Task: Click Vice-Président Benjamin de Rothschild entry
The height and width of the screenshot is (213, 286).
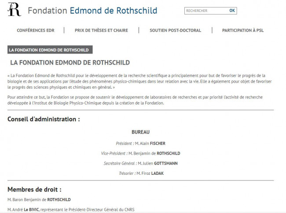Action: (x=141, y=153)
